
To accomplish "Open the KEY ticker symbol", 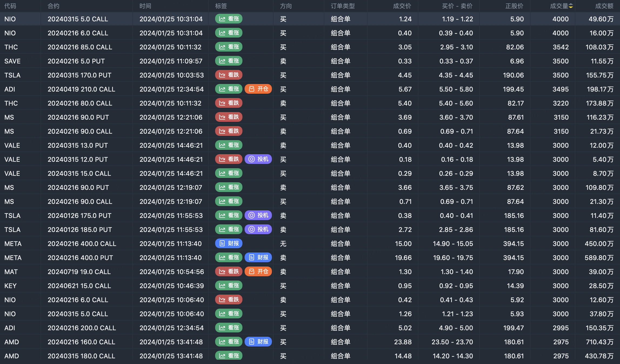I will (11, 286).
